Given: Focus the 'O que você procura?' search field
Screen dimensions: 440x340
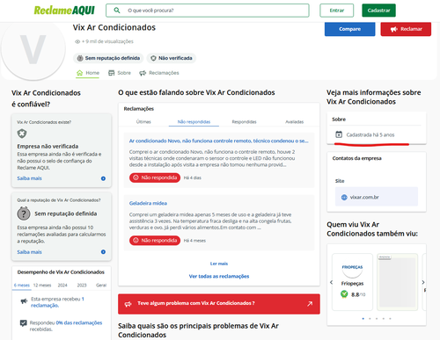Looking at the screenshot, I should (208, 11).
